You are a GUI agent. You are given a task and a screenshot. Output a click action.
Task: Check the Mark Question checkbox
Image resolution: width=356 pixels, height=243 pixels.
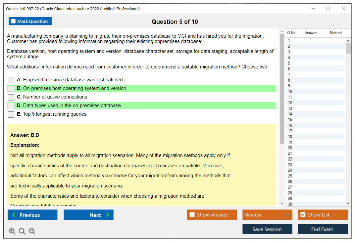coord(14,21)
